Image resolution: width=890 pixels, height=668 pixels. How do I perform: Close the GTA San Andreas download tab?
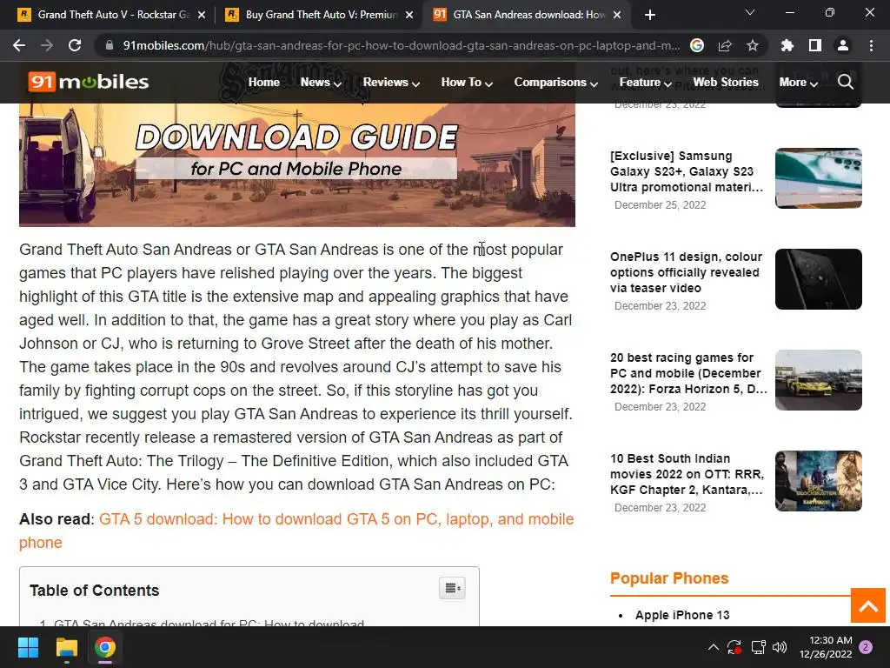click(618, 15)
